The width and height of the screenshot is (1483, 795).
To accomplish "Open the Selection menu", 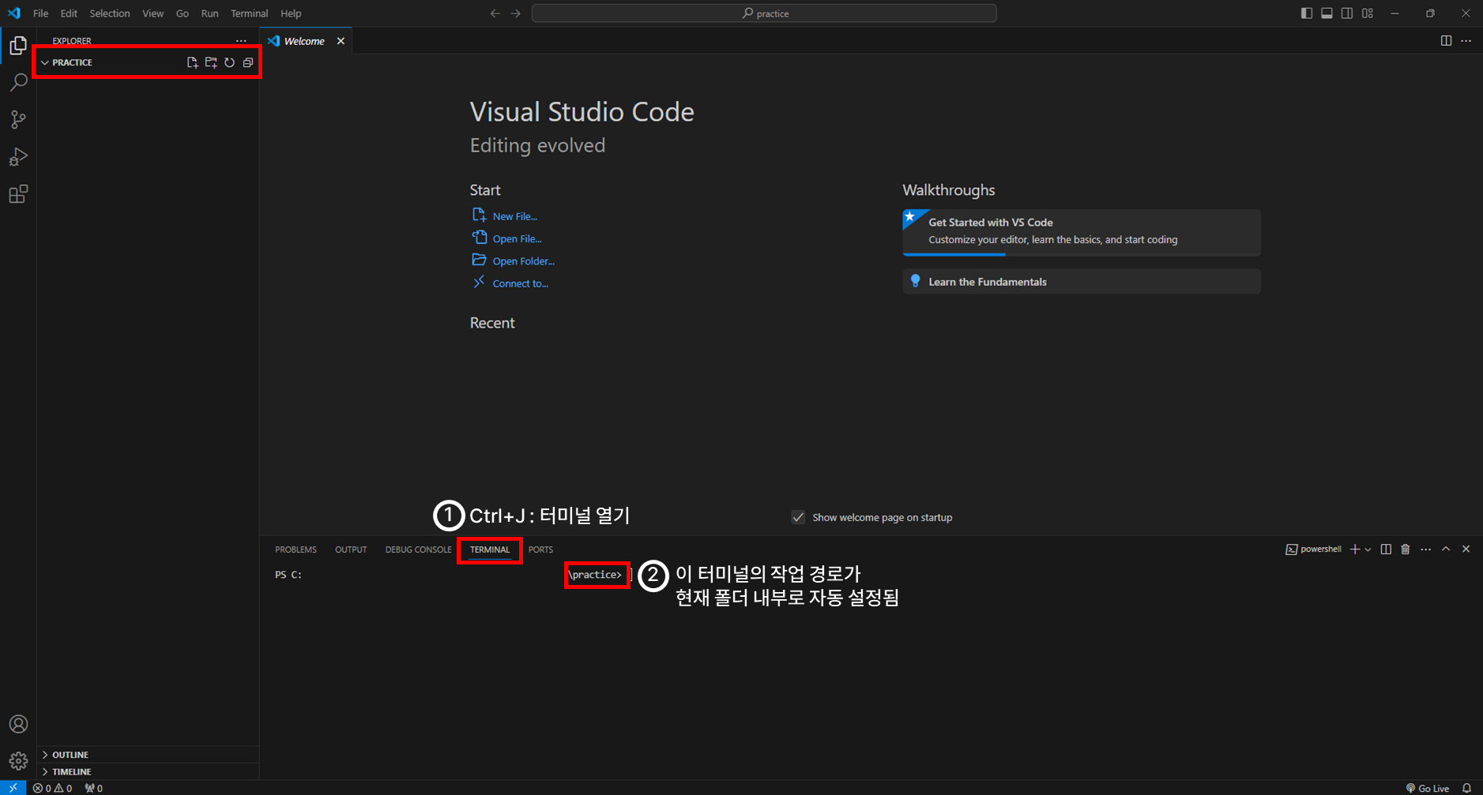I will [110, 13].
